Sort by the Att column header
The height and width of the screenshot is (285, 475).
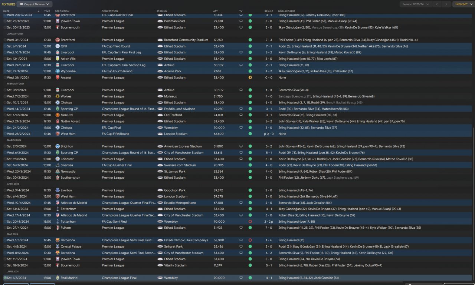[216, 11]
